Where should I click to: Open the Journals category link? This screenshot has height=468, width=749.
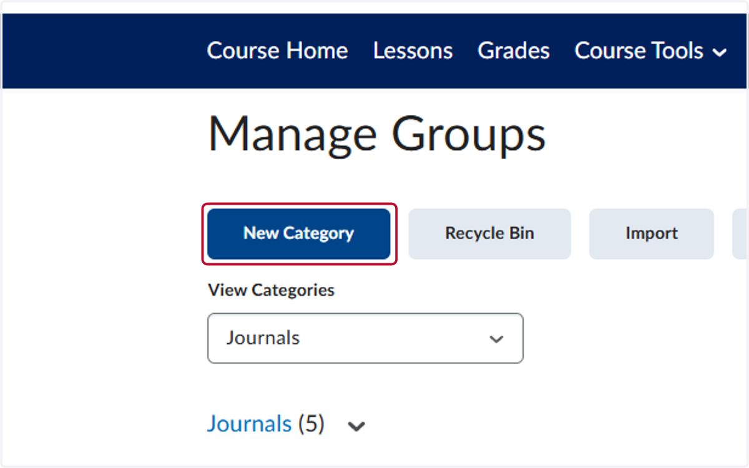click(x=249, y=424)
